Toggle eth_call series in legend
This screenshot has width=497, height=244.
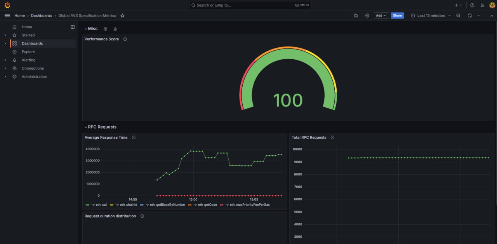click(96, 204)
